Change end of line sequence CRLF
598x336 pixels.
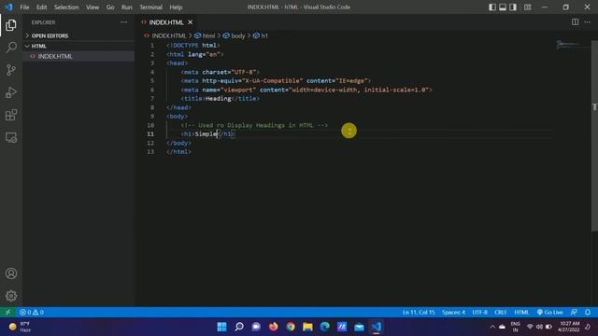pyautogui.click(x=500, y=312)
